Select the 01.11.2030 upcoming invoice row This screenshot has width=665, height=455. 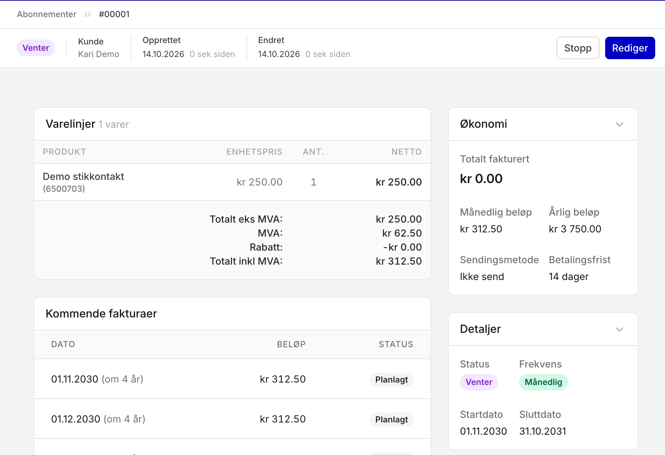coord(232,379)
